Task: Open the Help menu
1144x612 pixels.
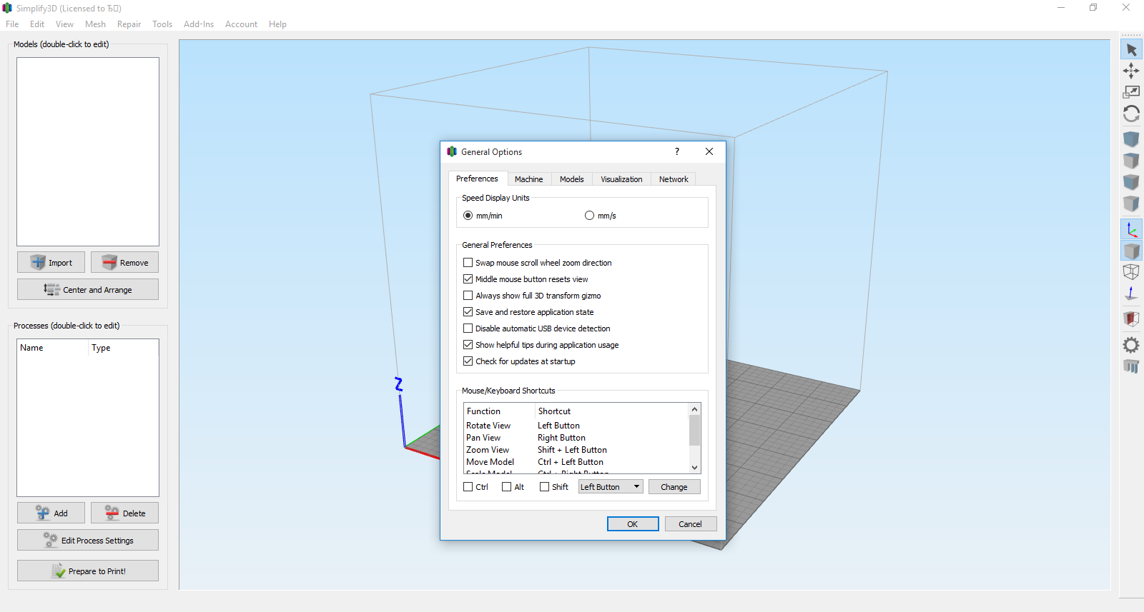Action: pyautogui.click(x=277, y=24)
